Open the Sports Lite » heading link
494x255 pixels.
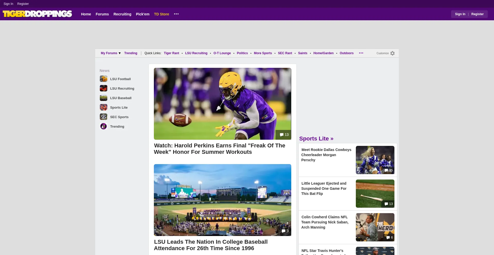pos(316,139)
